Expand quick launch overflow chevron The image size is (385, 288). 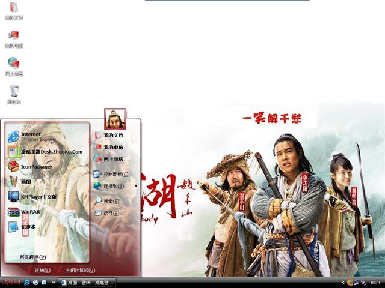54,283
